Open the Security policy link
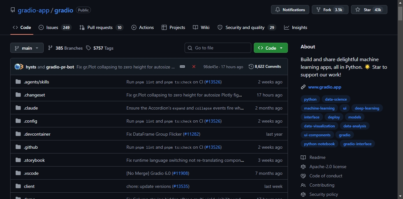This screenshot has height=199, width=403. click(x=319, y=194)
